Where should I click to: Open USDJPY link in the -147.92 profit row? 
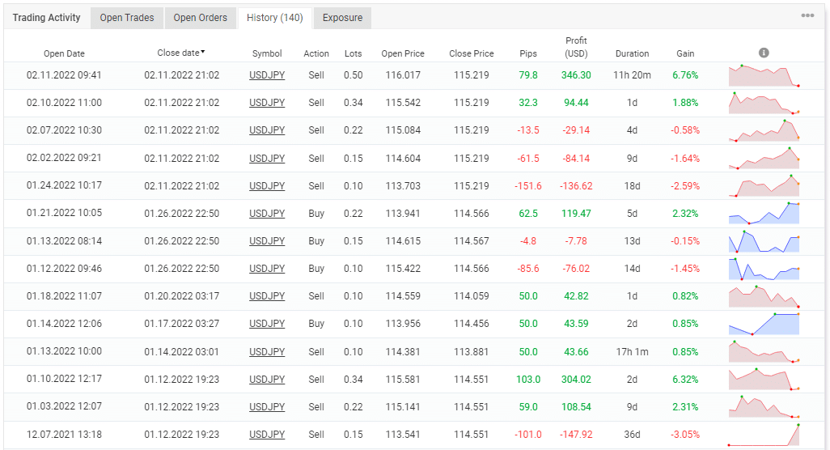(x=267, y=434)
